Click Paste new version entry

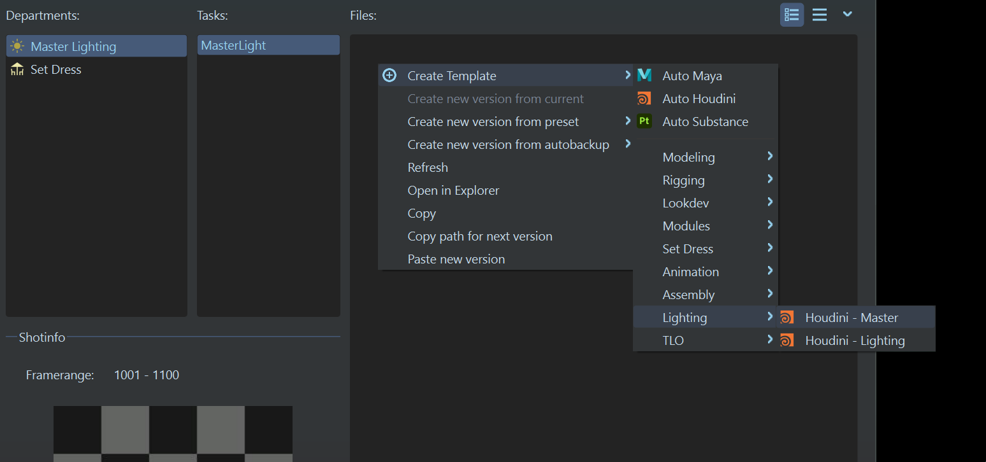456,259
